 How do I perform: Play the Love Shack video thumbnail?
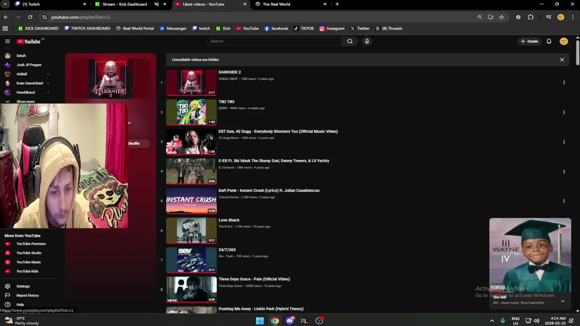coord(191,230)
